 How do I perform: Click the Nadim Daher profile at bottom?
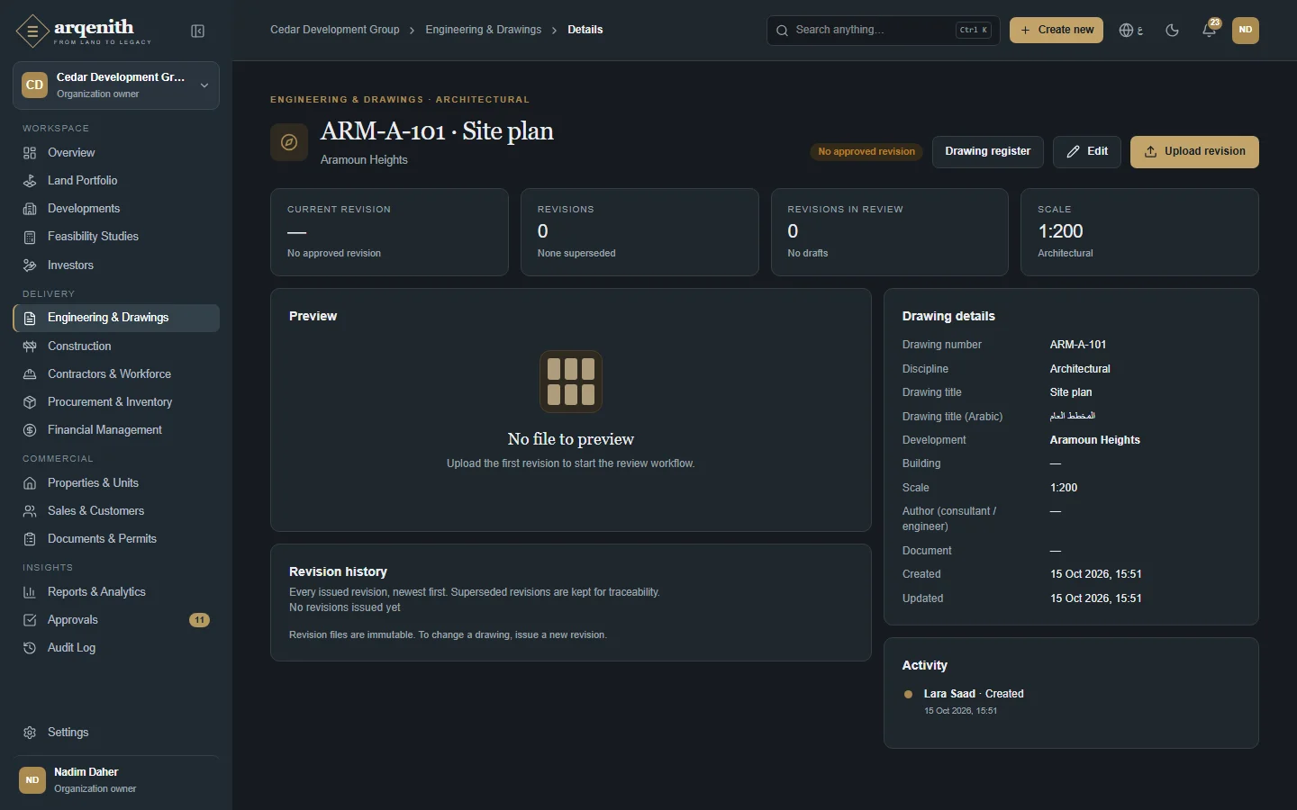coord(116,780)
